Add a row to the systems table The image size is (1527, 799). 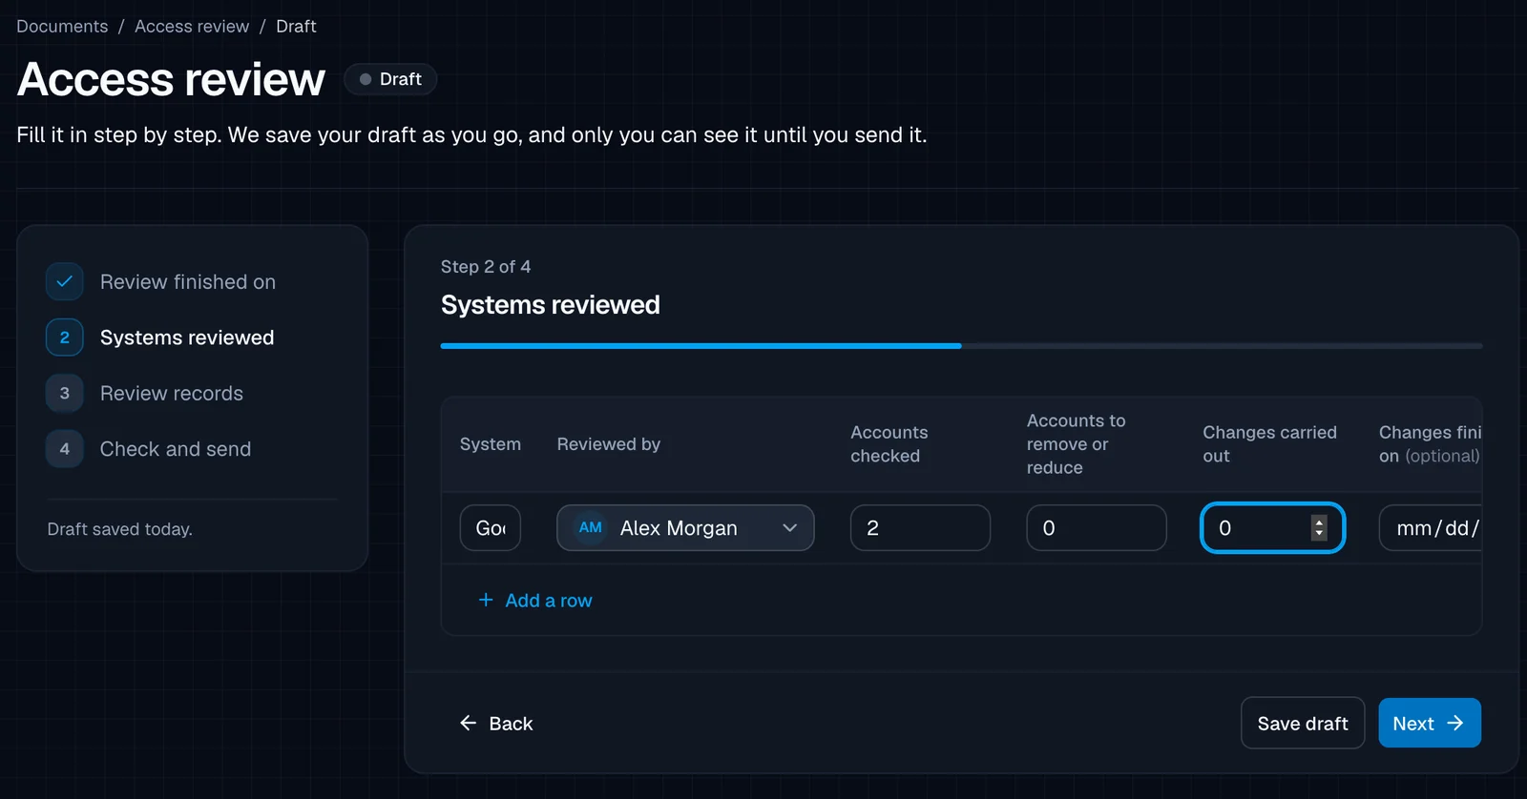click(x=534, y=600)
